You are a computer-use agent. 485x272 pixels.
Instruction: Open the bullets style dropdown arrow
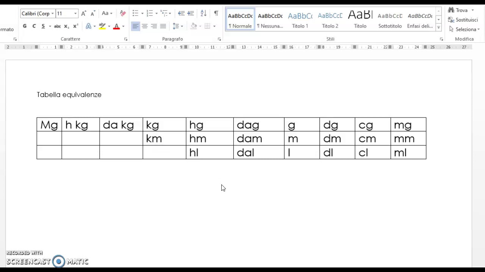pyautogui.click(x=142, y=14)
